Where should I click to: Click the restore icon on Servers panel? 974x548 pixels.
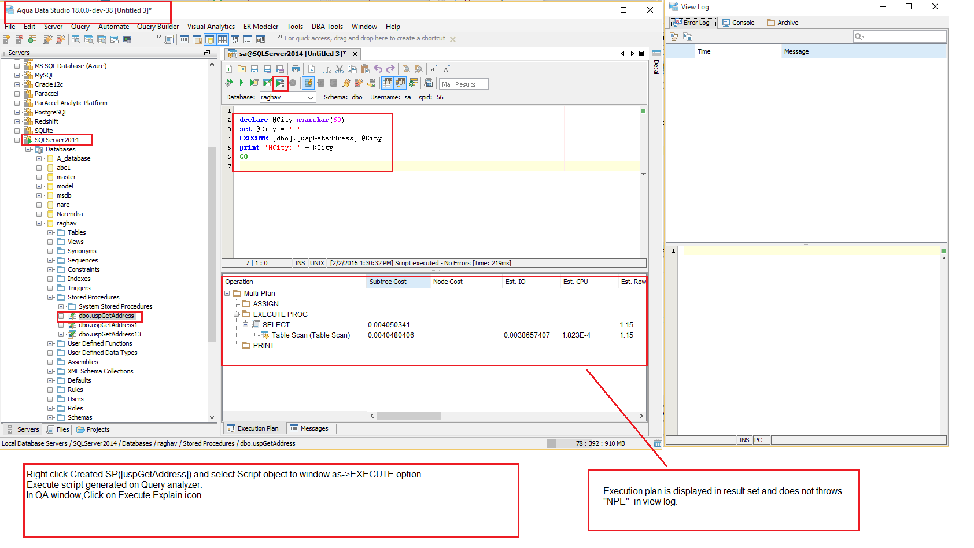tap(207, 53)
